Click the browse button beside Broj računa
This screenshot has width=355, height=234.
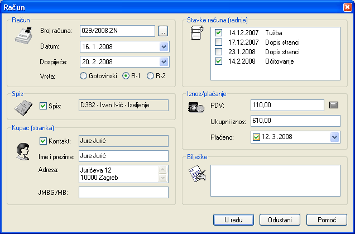point(163,31)
